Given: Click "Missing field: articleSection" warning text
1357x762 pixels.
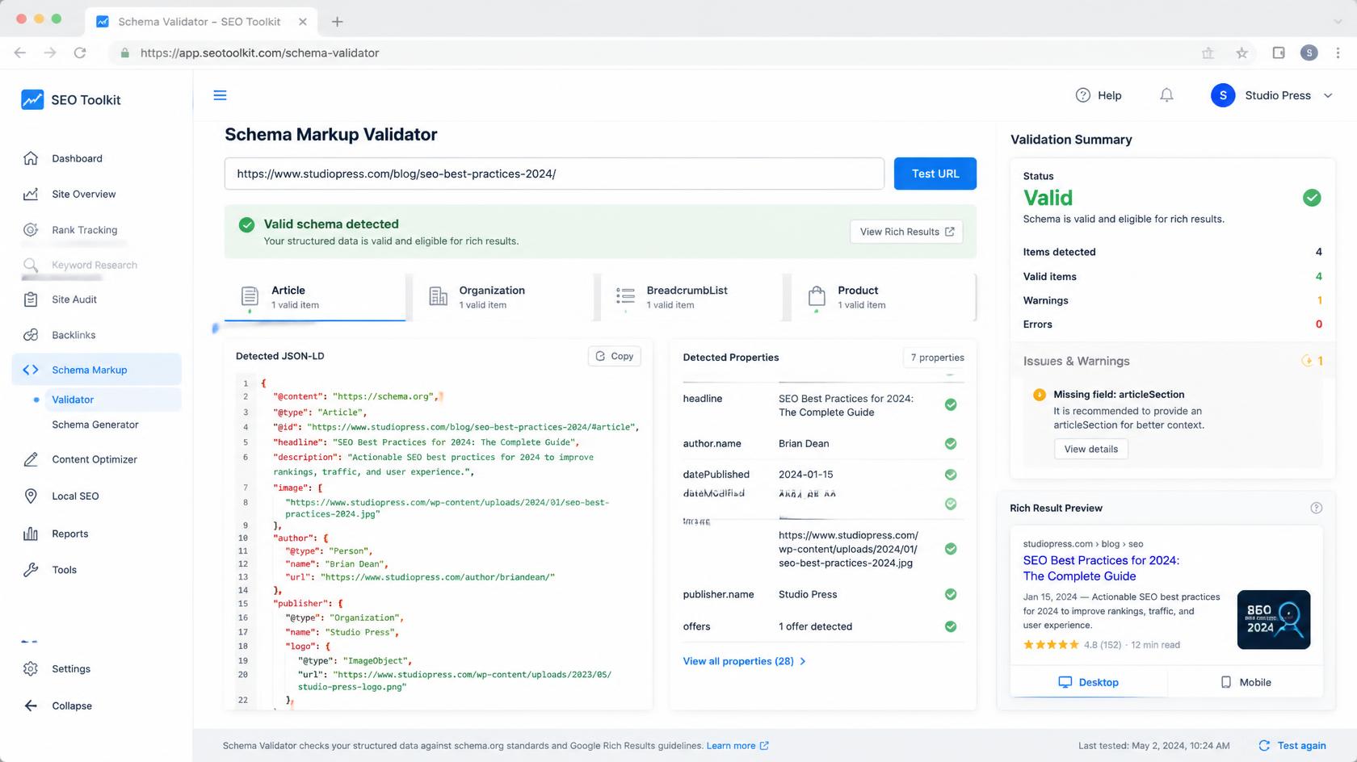Looking at the screenshot, I should pyautogui.click(x=1119, y=395).
